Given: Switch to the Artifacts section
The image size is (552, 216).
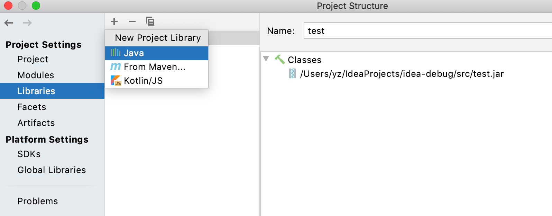Looking at the screenshot, I should click(36, 123).
